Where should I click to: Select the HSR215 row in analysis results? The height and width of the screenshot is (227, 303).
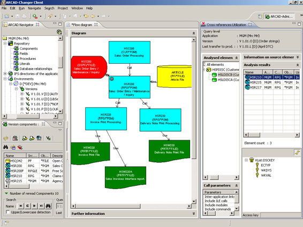point(272,82)
